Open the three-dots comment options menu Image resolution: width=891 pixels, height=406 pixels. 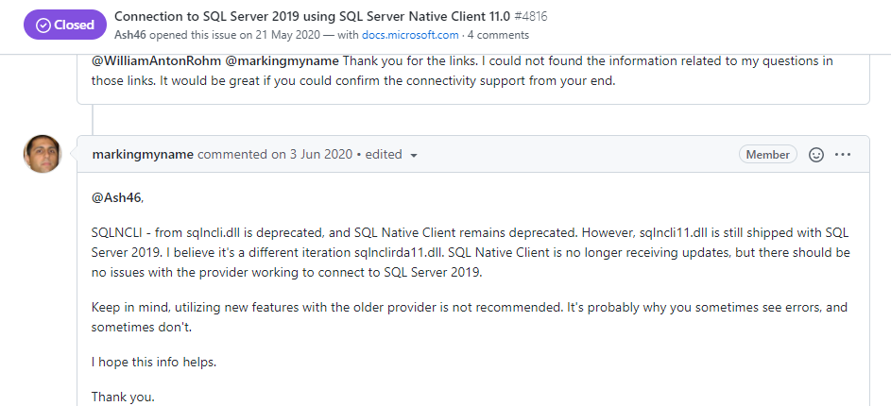843,155
